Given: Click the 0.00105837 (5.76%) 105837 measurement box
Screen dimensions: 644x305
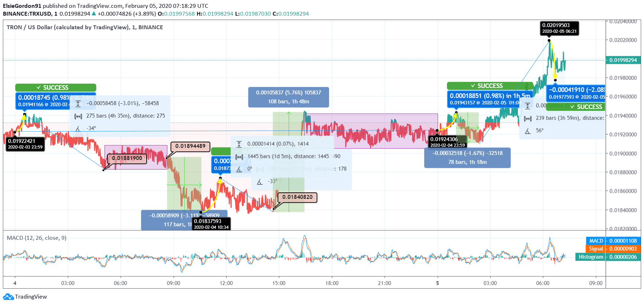Looking at the screenshot, I should (288, 97).
